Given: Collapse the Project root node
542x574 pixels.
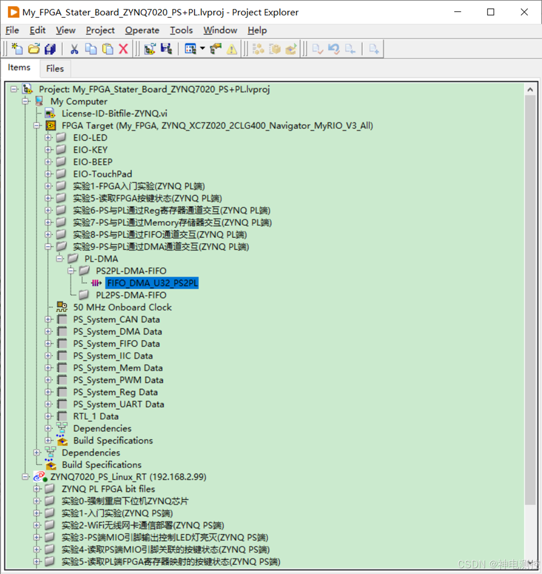Looking at the screenshot, I should click(14, 89).
